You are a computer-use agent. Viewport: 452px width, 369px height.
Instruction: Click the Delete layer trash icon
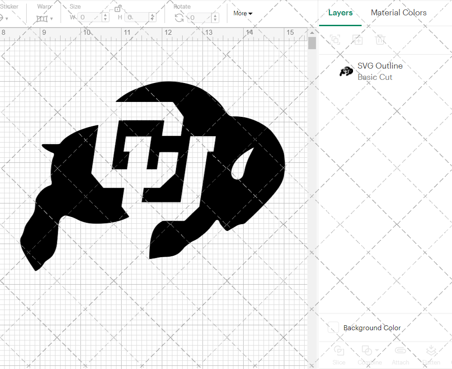[x=380, y=39]
